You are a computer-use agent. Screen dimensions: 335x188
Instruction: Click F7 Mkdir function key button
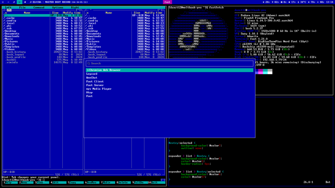tap(108, 182)
